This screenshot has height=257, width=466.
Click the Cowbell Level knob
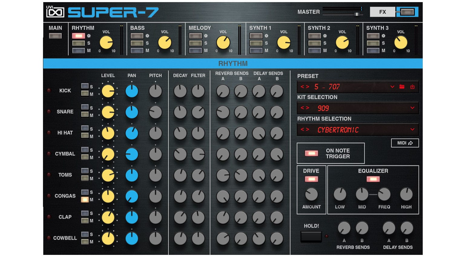(x=108, y=239)
